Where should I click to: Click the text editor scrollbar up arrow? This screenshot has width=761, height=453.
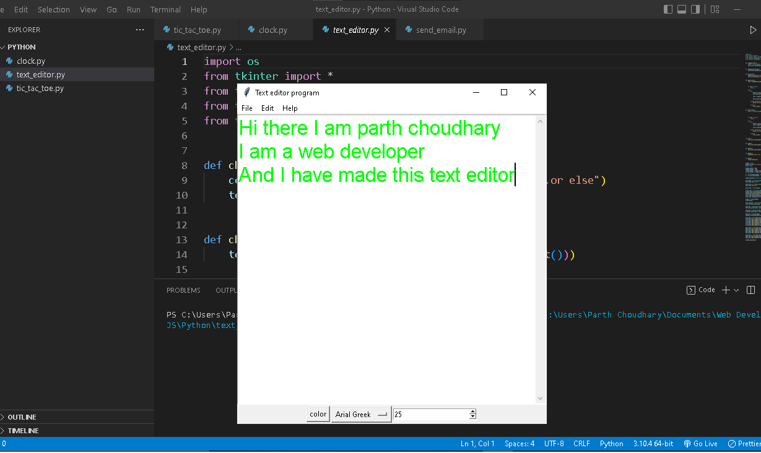pyautogui.click(x=541, y=121)
